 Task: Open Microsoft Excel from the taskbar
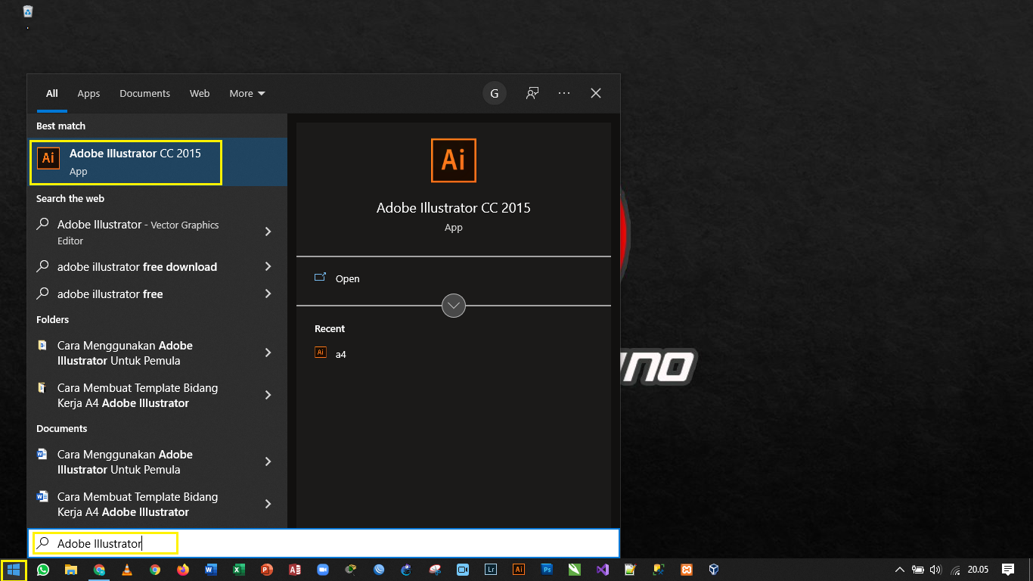(x=239, y=570)
